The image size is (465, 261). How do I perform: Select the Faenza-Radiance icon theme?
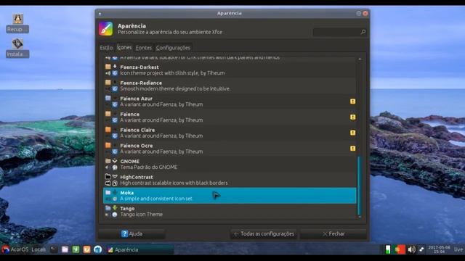(x=230, y=86)
